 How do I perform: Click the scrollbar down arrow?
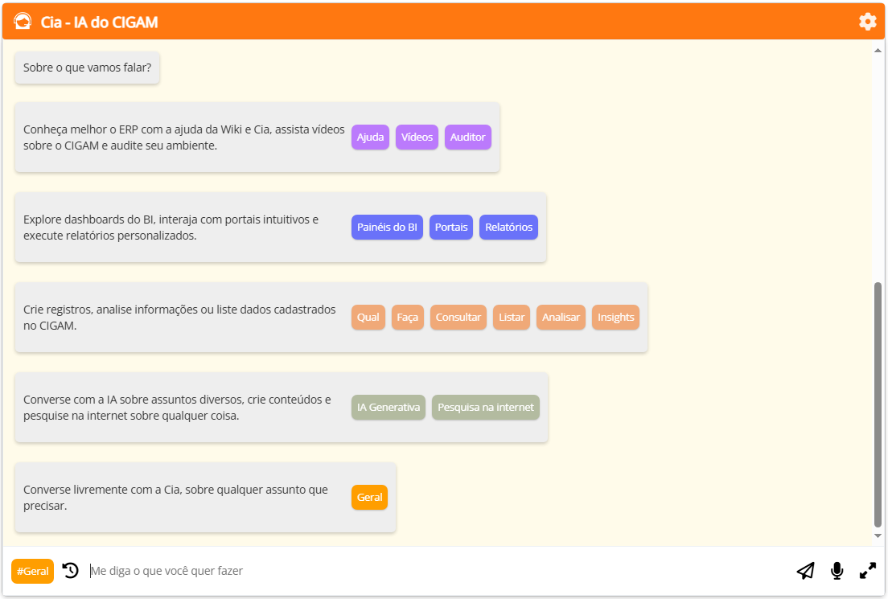pyautogui.click(x=878, y=536)
